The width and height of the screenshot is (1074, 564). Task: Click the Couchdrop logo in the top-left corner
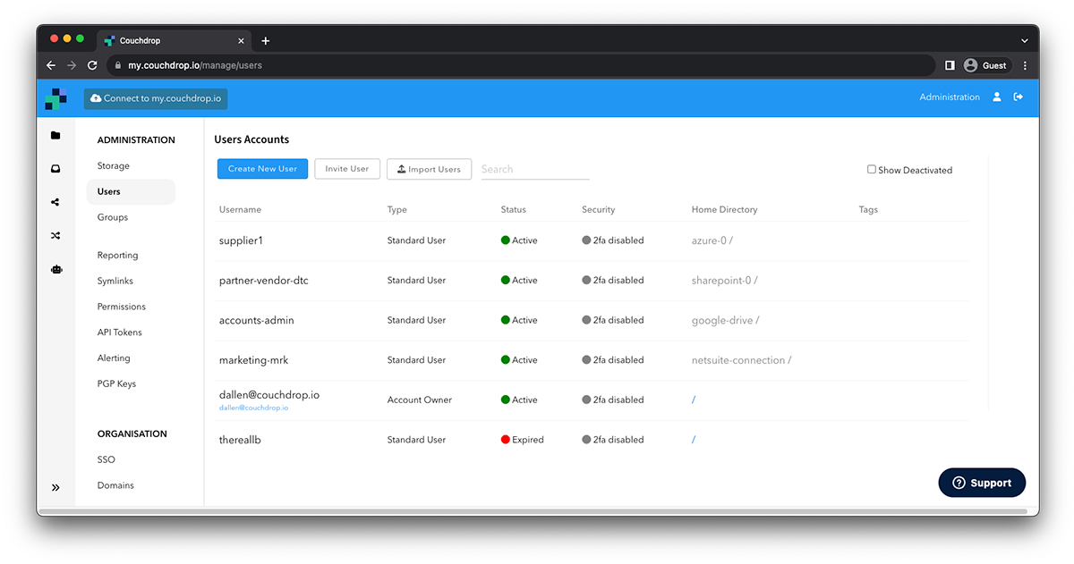(55, 98)
